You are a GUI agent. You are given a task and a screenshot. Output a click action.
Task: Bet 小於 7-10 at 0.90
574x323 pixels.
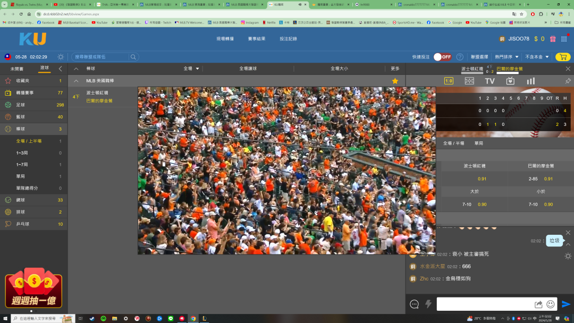pyautogui.click(x=541, y=205)
